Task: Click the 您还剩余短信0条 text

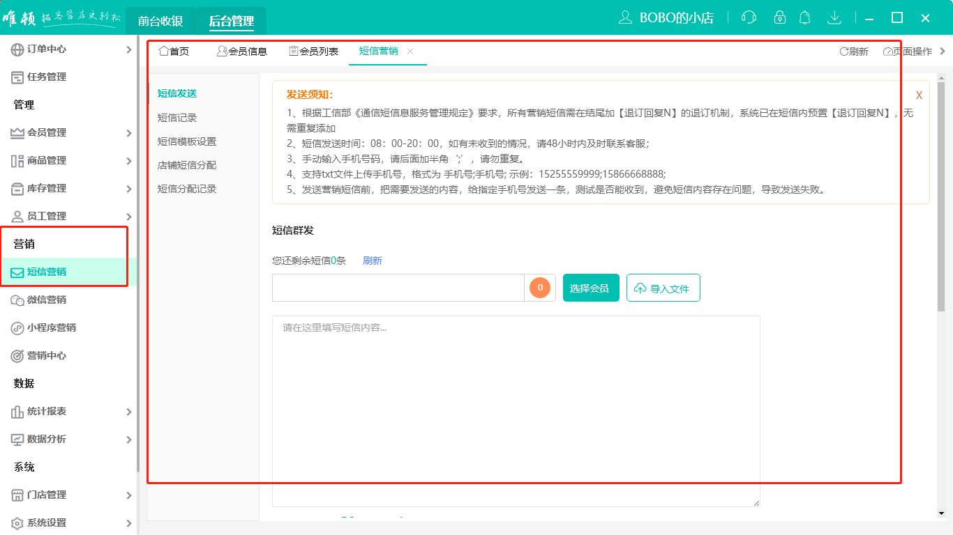Action: [x=309, y=261]
